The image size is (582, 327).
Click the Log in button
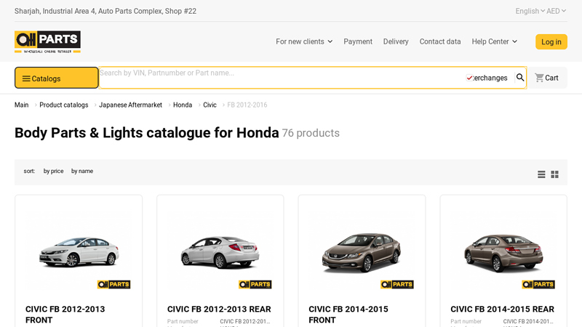click(x=551, y=42)
